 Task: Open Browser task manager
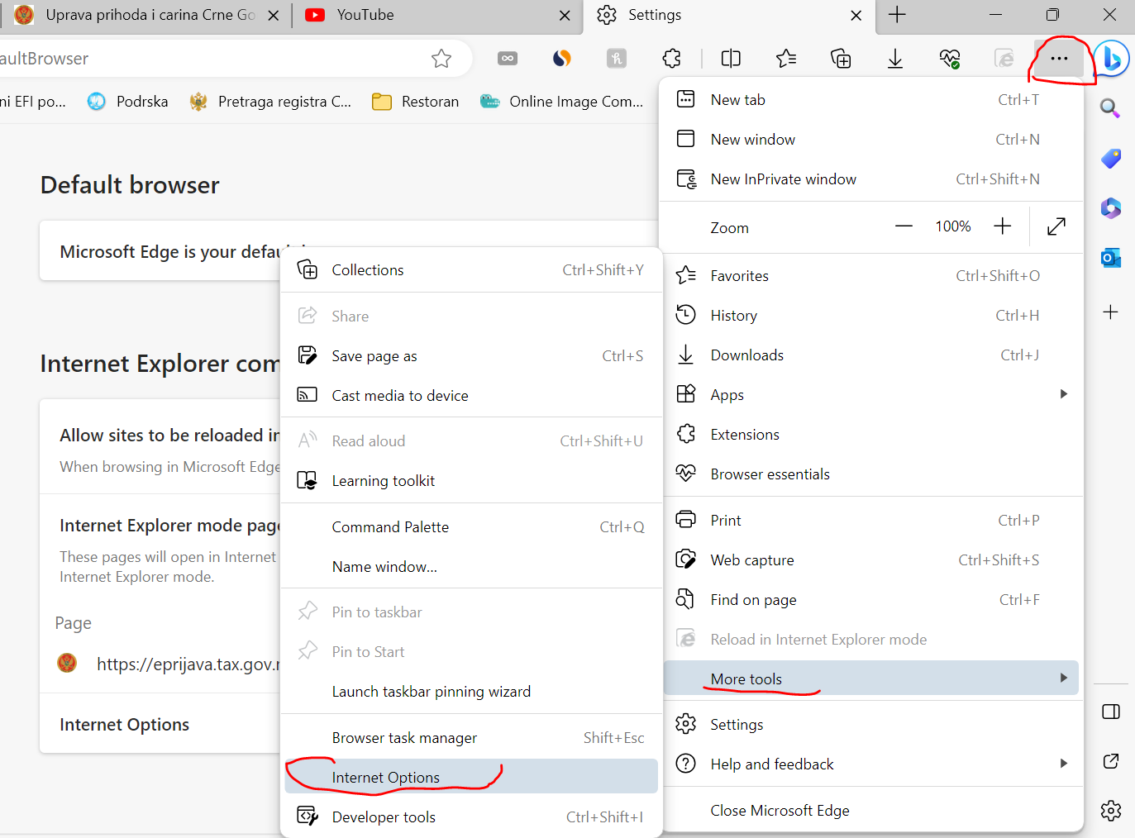point(471,738)
